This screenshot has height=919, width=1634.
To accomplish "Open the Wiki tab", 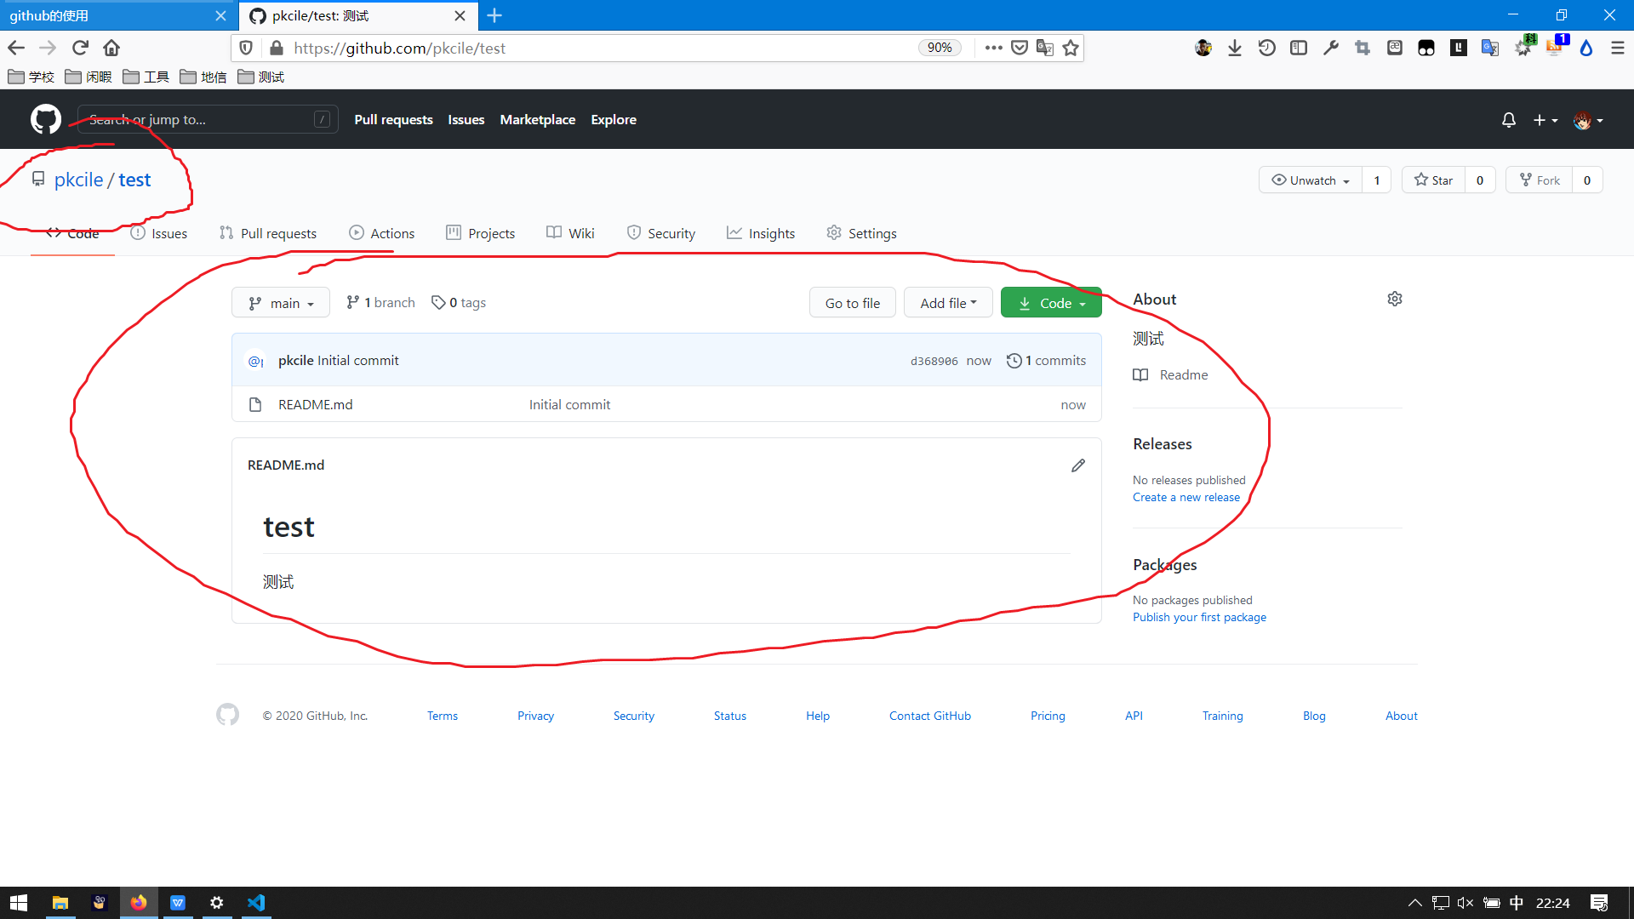I will coord(571,233).
